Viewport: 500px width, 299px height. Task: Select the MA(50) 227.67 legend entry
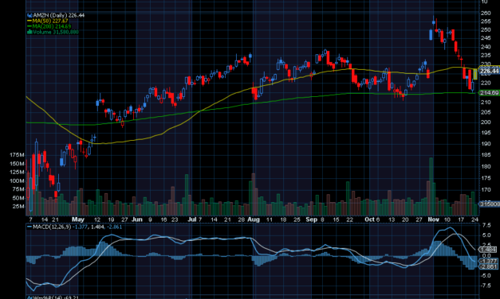[x=50, y=21]
